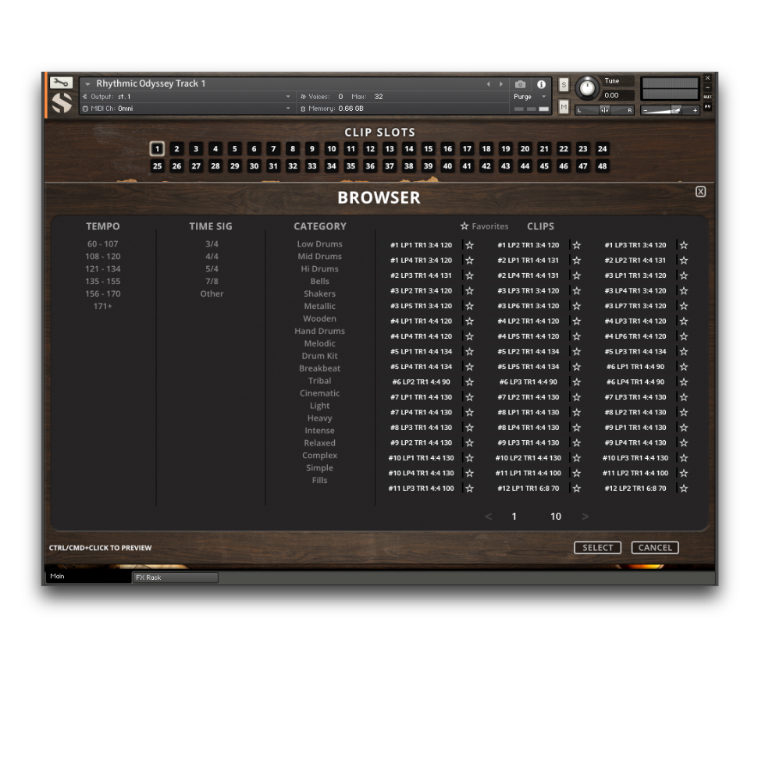The image size is (758, 757).
Task: Click the camera snapshot icon
Action: pyautogui.click(x=521, y=84)
